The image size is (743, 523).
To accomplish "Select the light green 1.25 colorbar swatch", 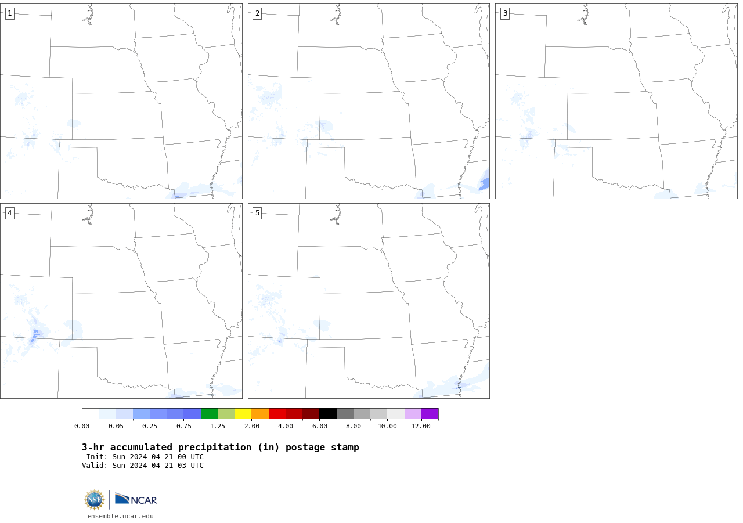I will 226,413.
